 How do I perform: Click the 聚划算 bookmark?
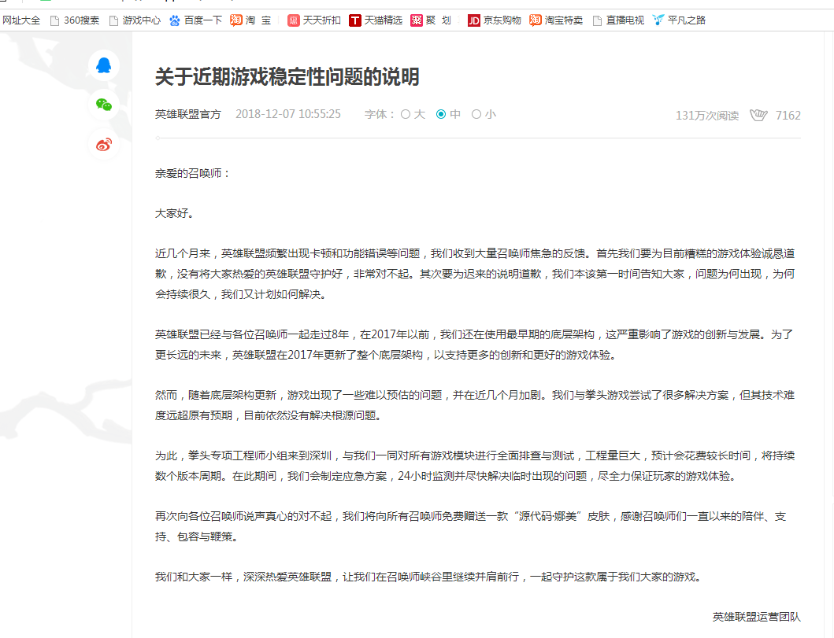pos(431,20)
